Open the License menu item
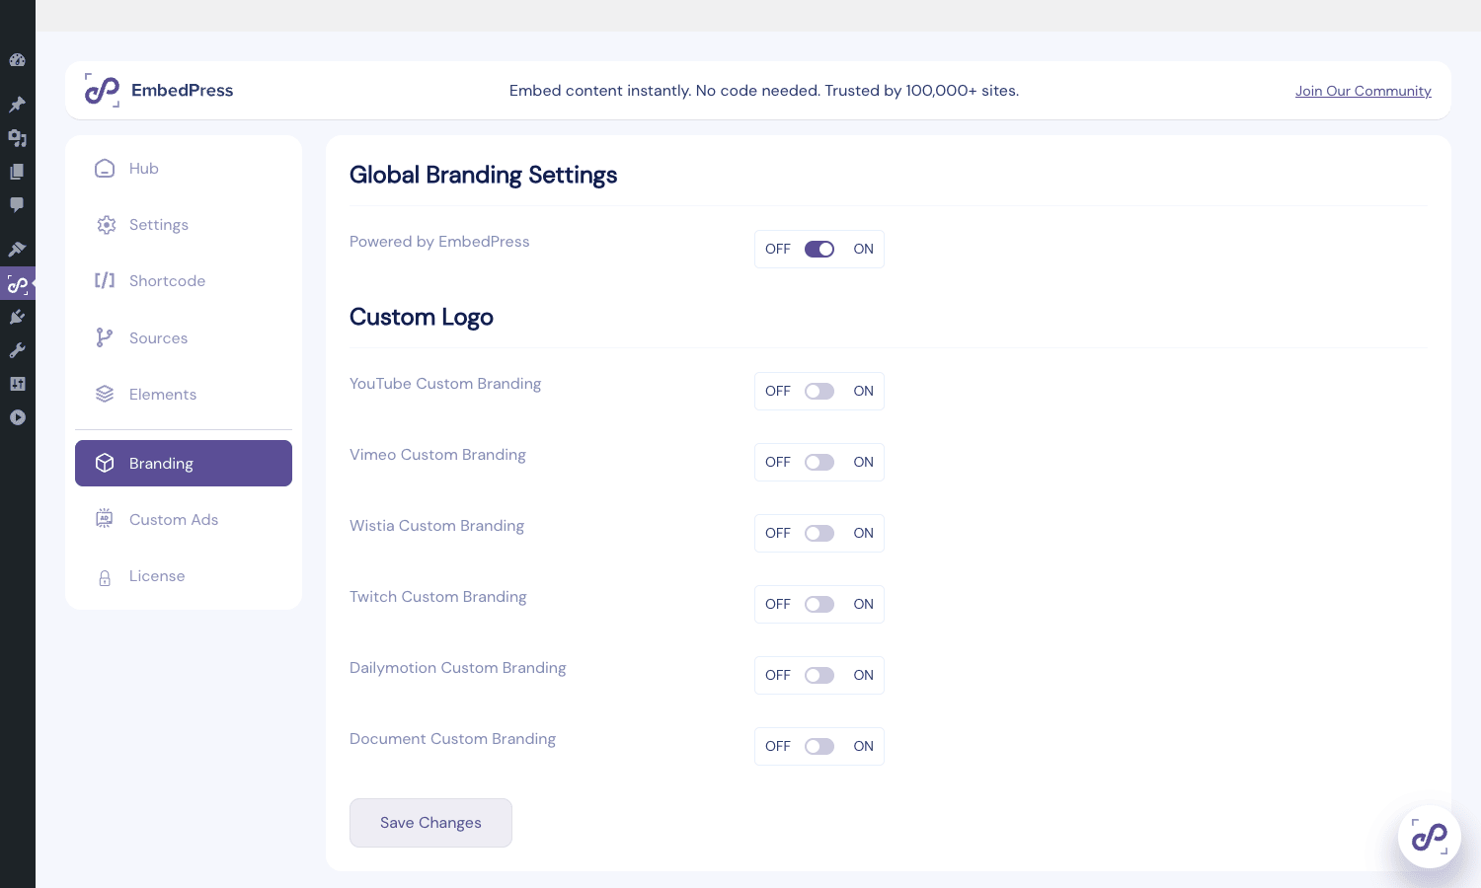The height and width of the screenshot is (888, 1481). (x=184, y=576)
